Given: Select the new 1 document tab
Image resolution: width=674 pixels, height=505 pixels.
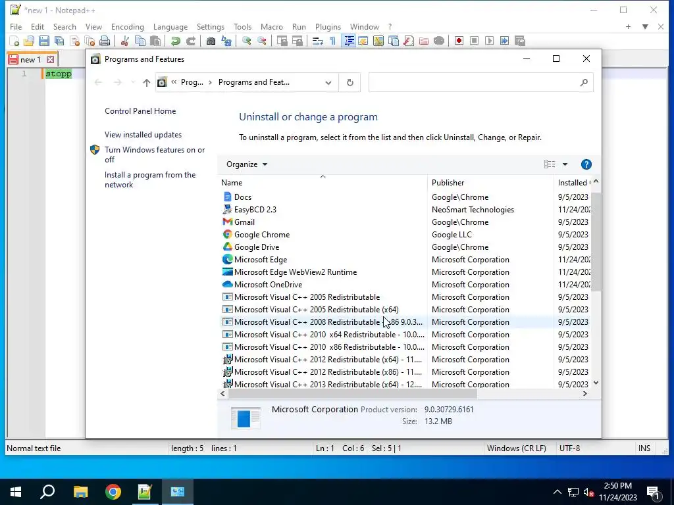Looking at the screenshot, I should point(30,60).
